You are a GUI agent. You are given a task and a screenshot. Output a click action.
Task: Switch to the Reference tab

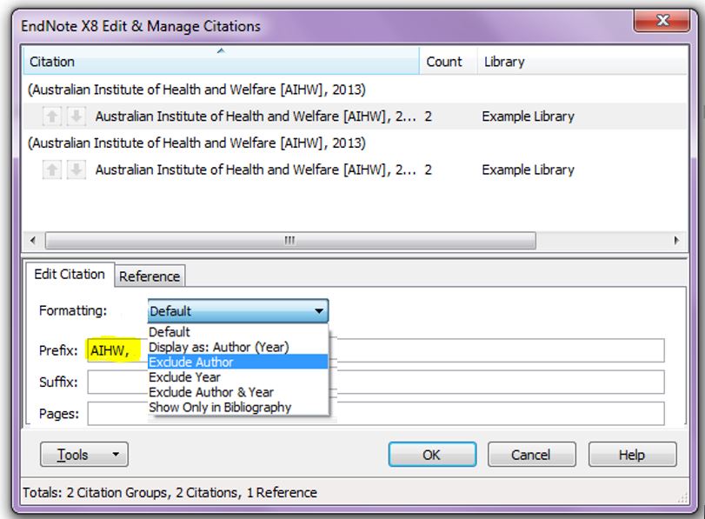coord(150,276)
